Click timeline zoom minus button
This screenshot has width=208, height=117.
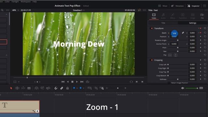coord(107,88)
